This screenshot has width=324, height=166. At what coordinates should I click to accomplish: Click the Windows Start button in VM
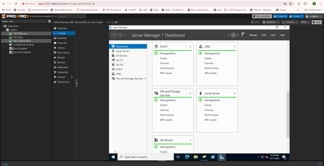point(113,157)
